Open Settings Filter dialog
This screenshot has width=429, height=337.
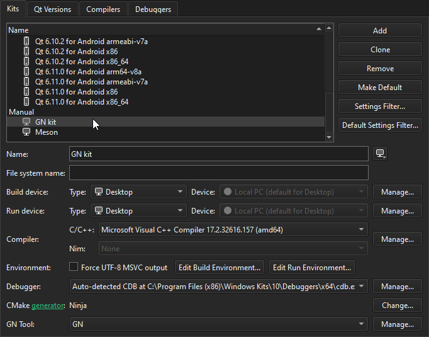coord(380,106)
